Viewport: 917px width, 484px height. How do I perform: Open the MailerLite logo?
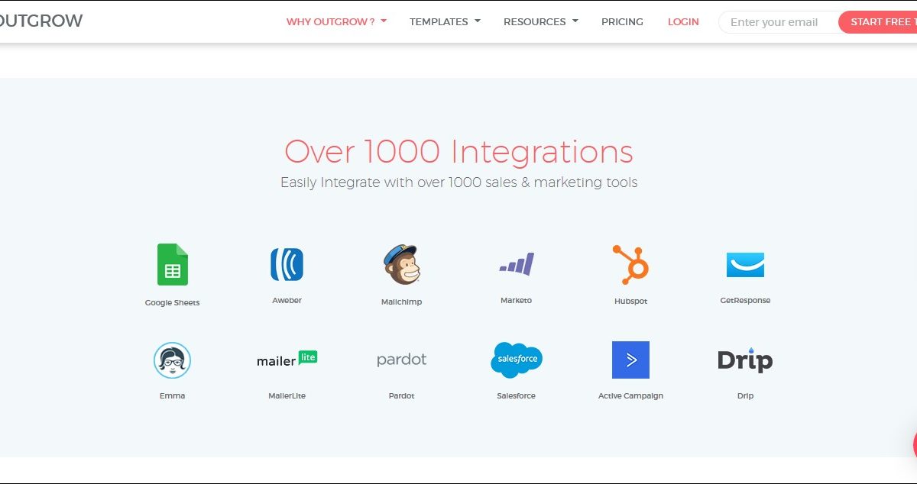[x=287, y=359]
